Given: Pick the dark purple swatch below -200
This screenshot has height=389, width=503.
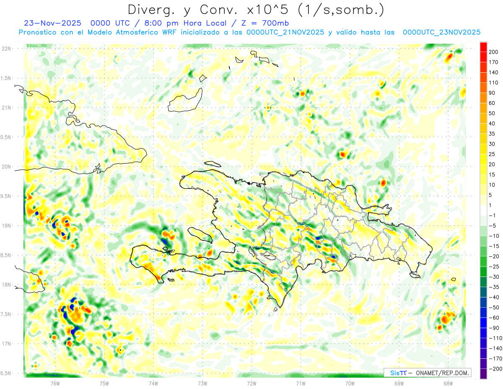Looking at the screenshot, I should pos(484,374).
